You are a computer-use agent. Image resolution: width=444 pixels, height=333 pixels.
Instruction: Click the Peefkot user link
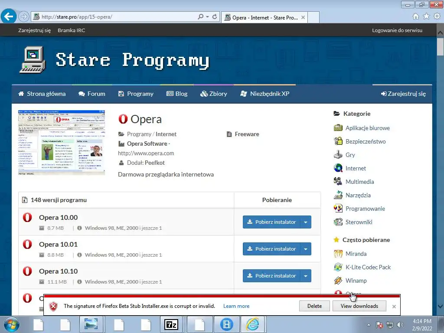point(155,163)
